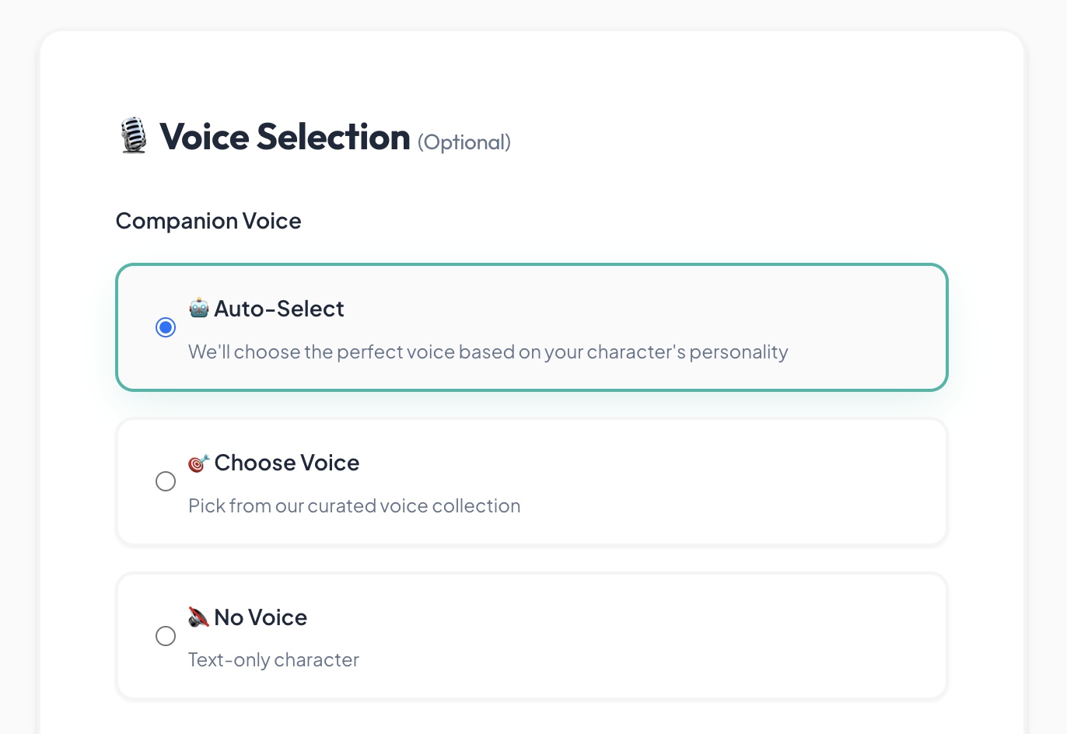Click the Choose Voice option title

[286, 463]
